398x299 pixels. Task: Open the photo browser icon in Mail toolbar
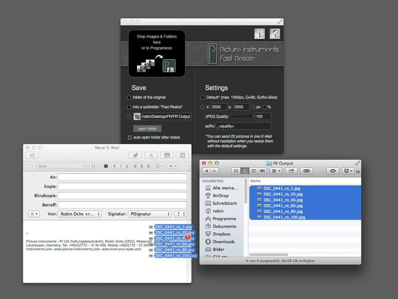[166, 155]
